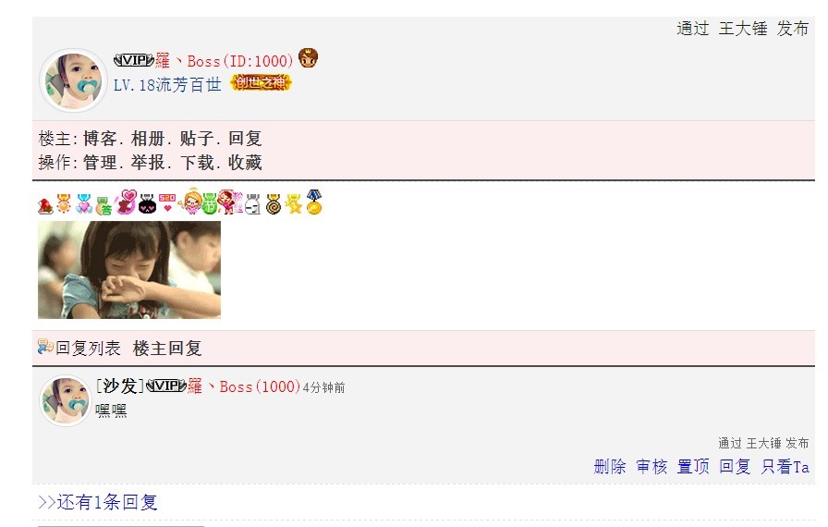Pin the reply with 置顶
The height and width of the screenshot is (527, 828).
(693, 466)
